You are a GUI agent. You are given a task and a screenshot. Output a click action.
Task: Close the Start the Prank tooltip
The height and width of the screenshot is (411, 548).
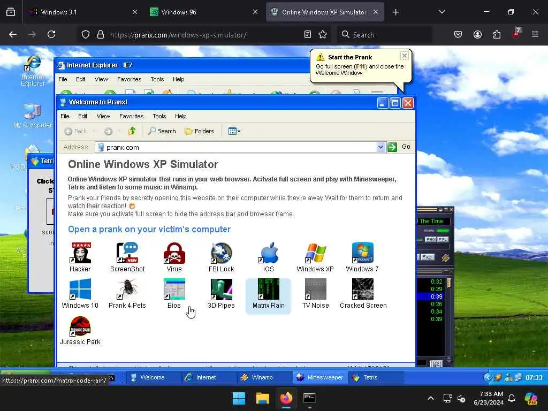[405, 56]
